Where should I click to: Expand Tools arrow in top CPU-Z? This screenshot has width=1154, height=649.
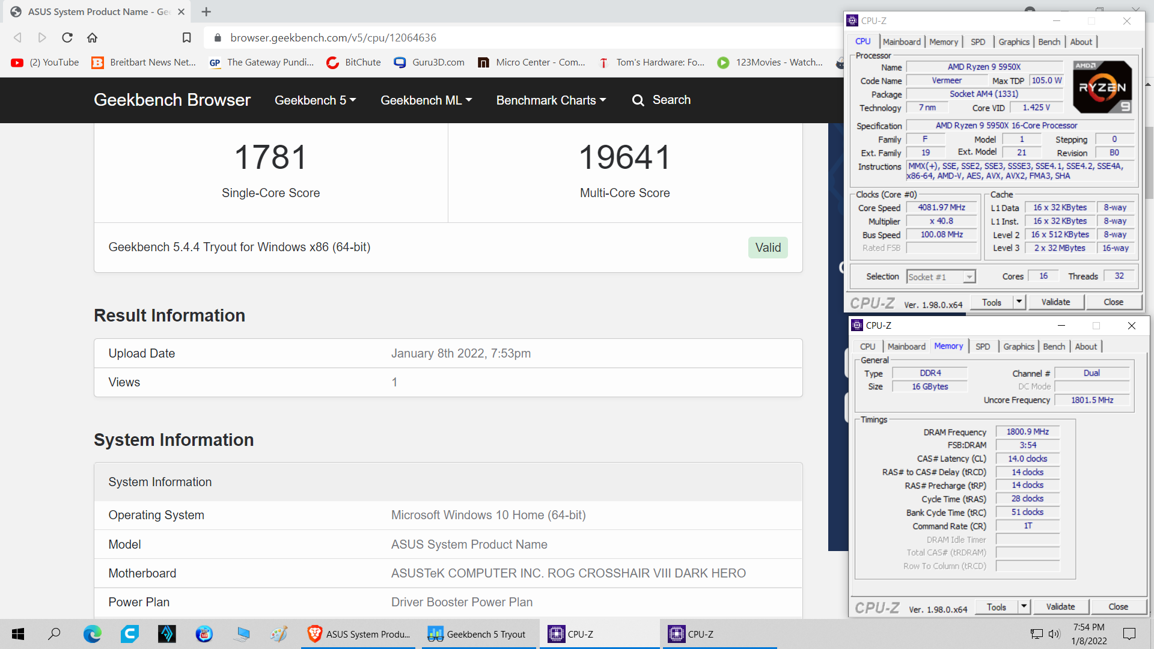1019,302
